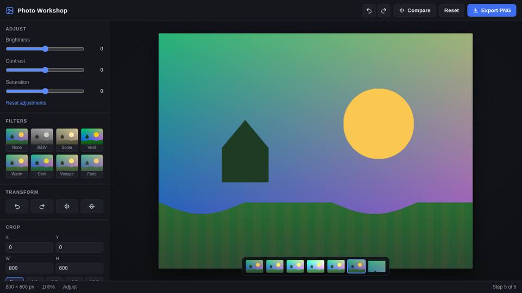This screenshot has height=293, width=522.
Task: Click the Photo Workshop title
Action: pyautogui.click(x=42, y=11)
